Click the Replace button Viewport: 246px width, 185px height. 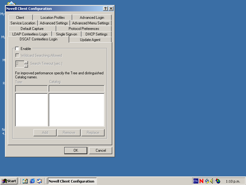[x=93, y=133]
